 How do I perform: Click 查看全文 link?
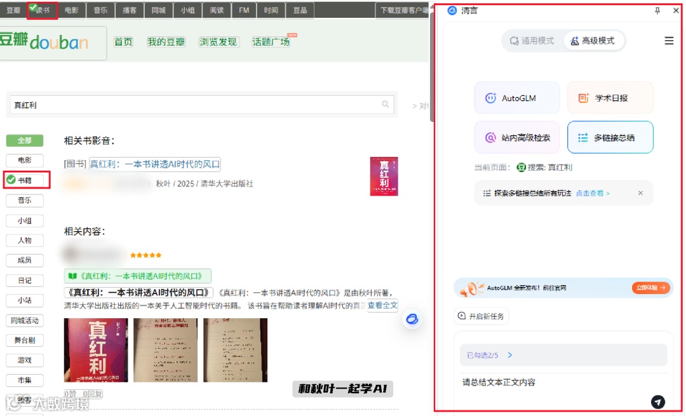382,305
